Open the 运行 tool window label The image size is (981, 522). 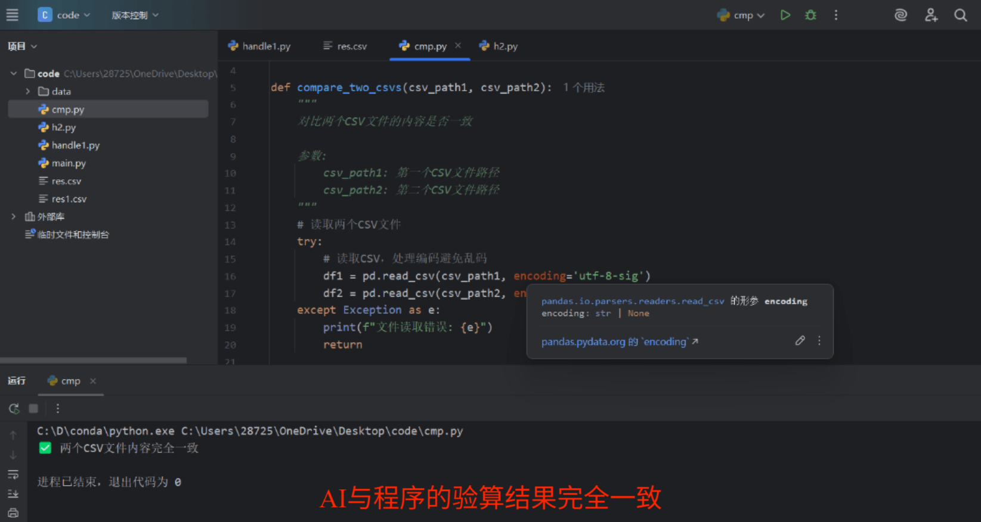coord(17,381)
